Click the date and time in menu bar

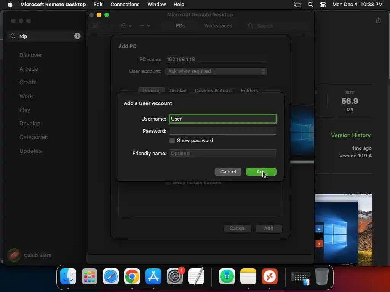[357, 4]
